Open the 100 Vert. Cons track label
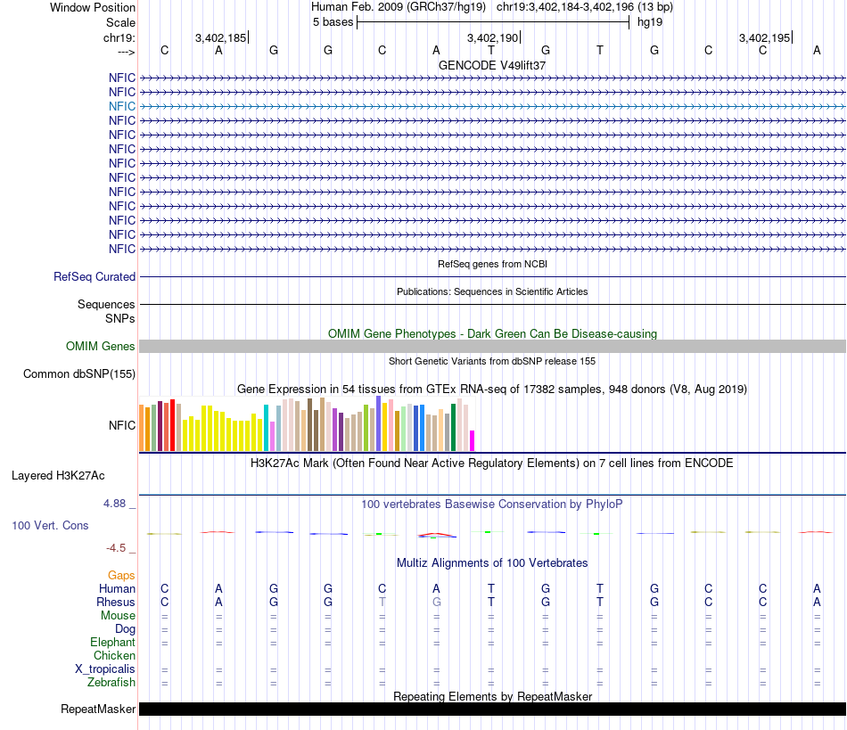 (x=50, y=525)
